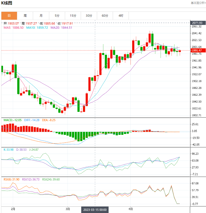Open the 4时 timeframe tab
This screenshot has width=206, height=213.
click(121, 16)
